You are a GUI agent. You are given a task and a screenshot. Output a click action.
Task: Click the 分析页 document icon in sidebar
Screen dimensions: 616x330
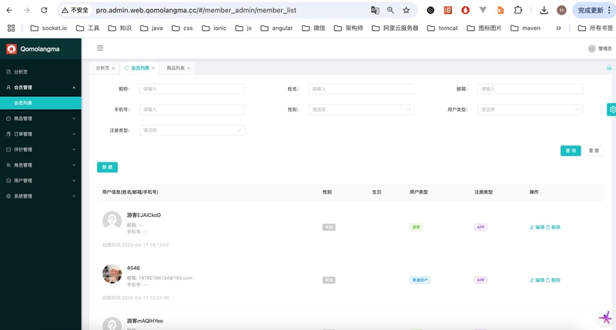coord(8,72)
